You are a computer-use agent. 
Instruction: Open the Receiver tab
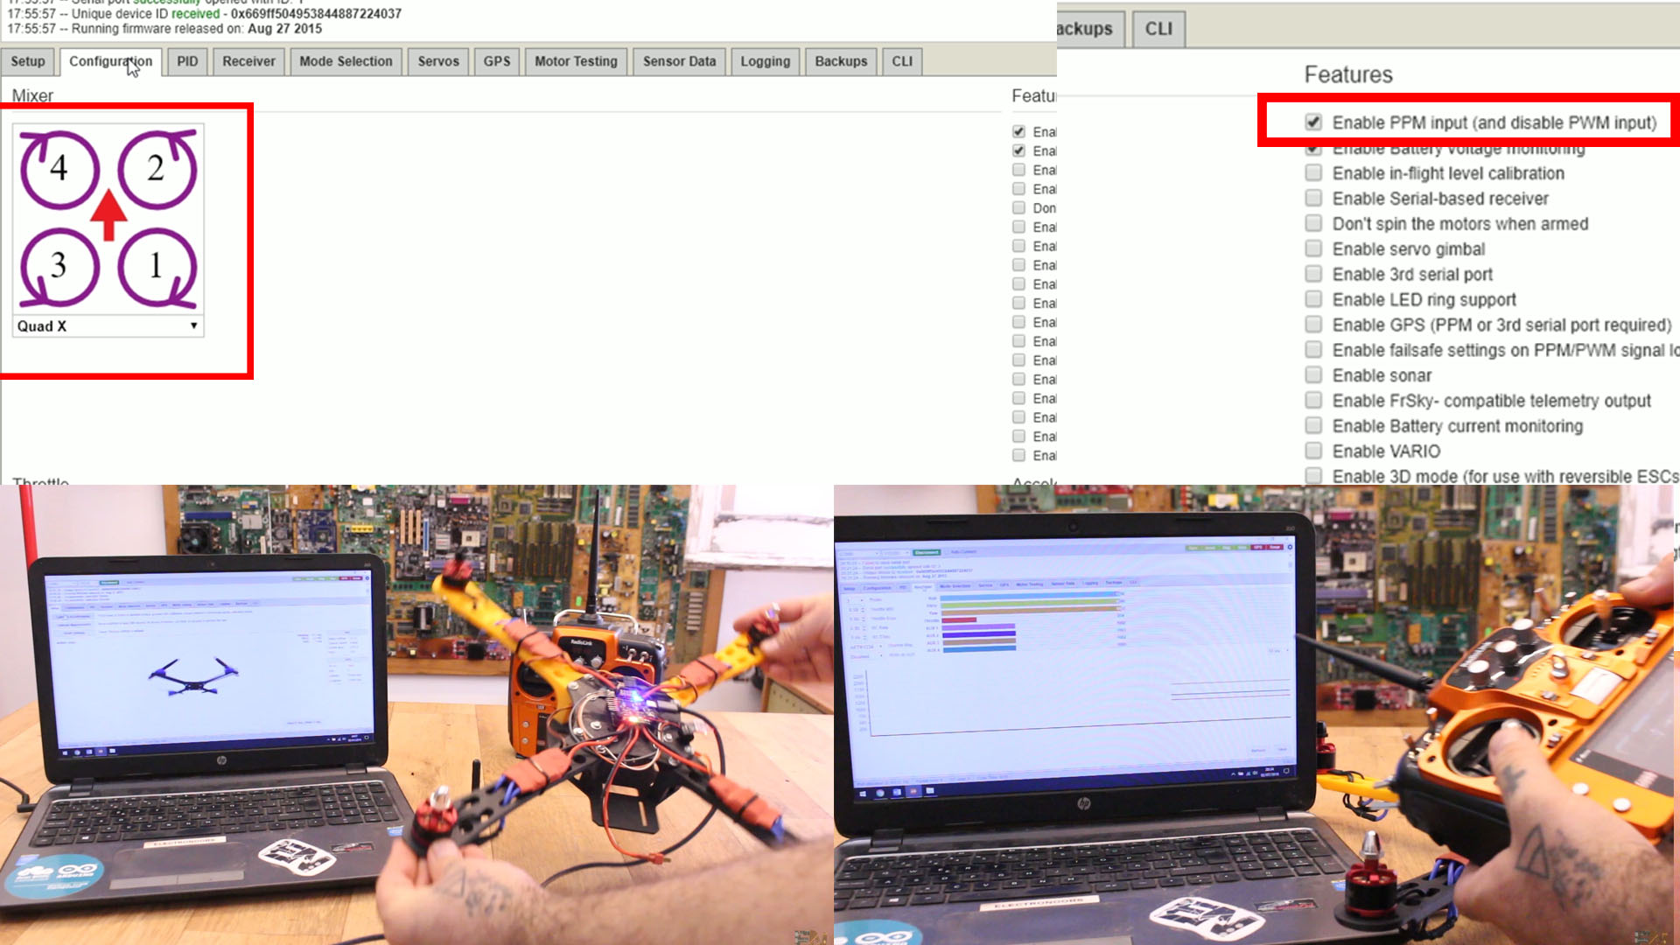(x=248, y=61)
